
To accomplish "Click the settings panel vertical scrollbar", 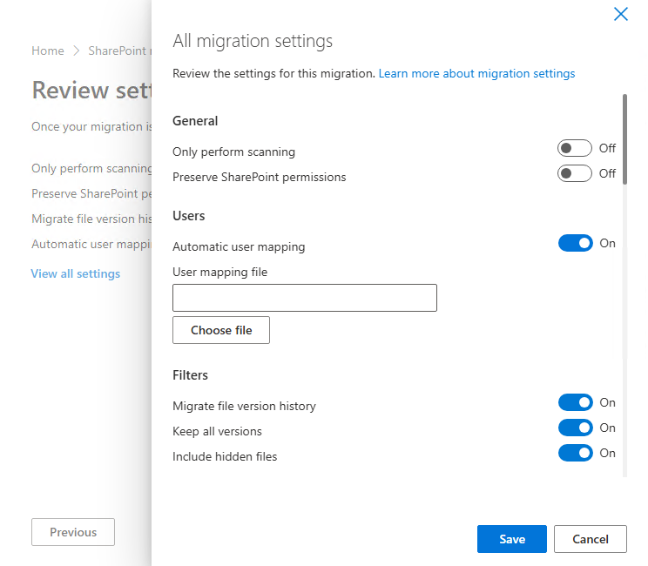I will point(624,139).
